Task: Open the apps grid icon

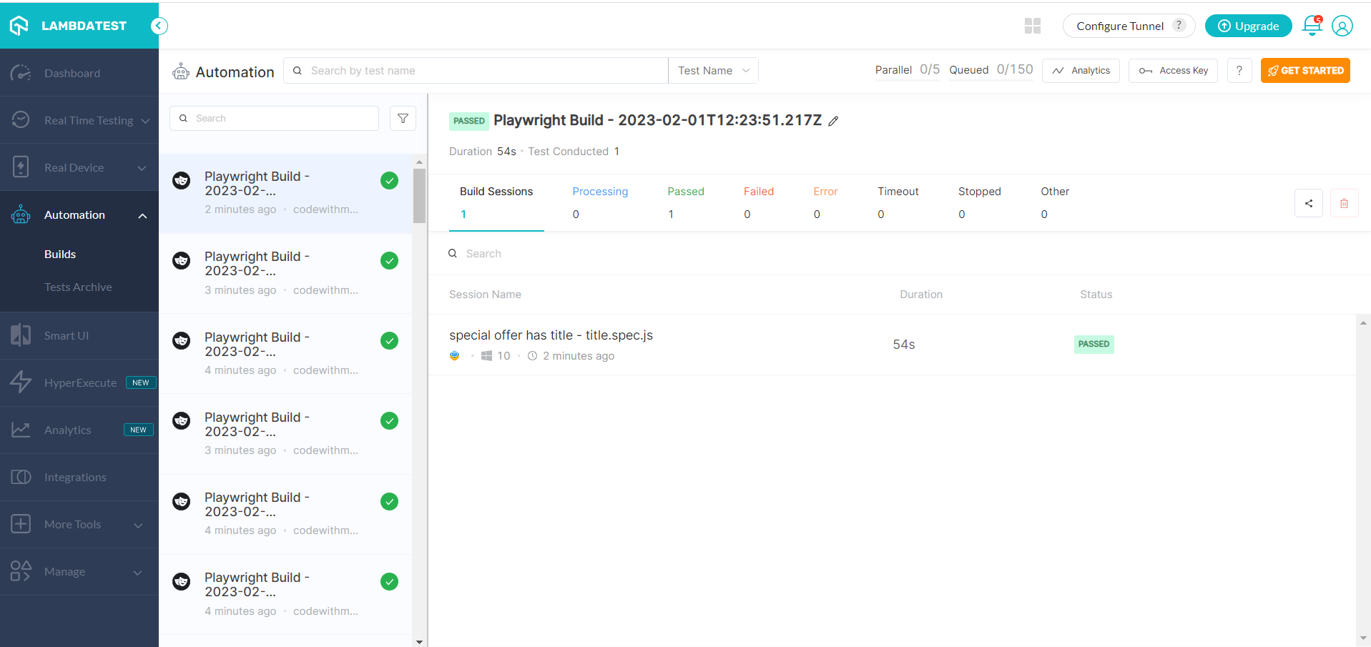Action: [x=1032, y=26]
